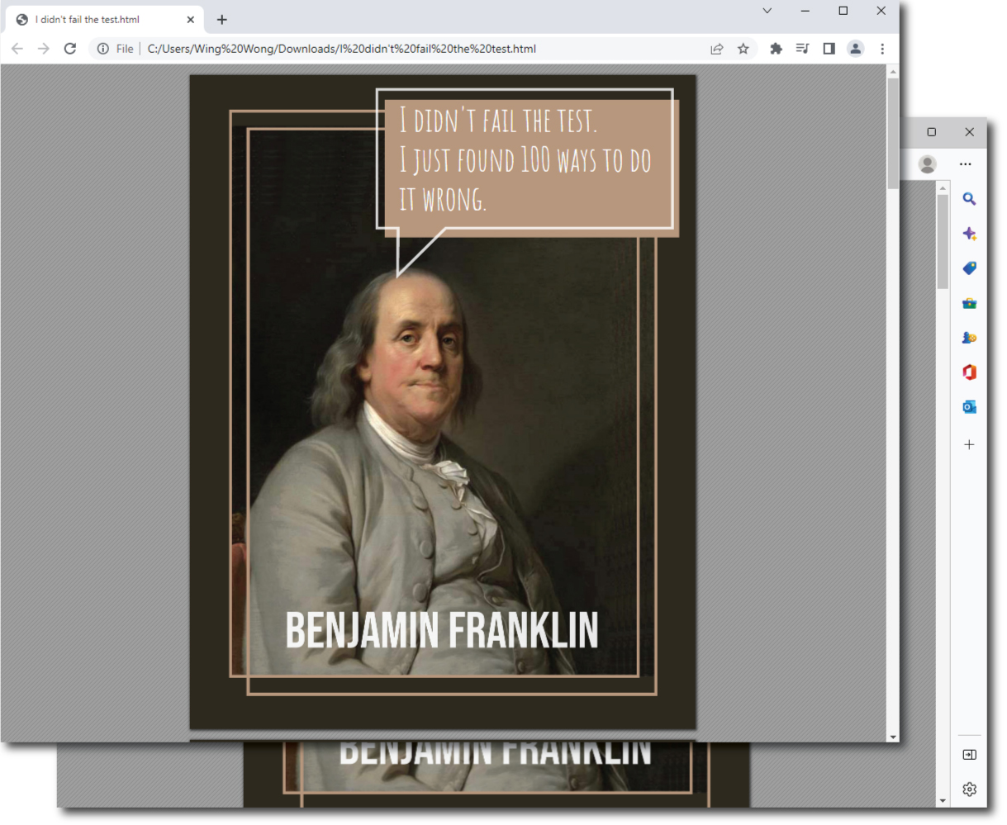Open Edge sidebar Shopping tag icon

tap(969, 268)
